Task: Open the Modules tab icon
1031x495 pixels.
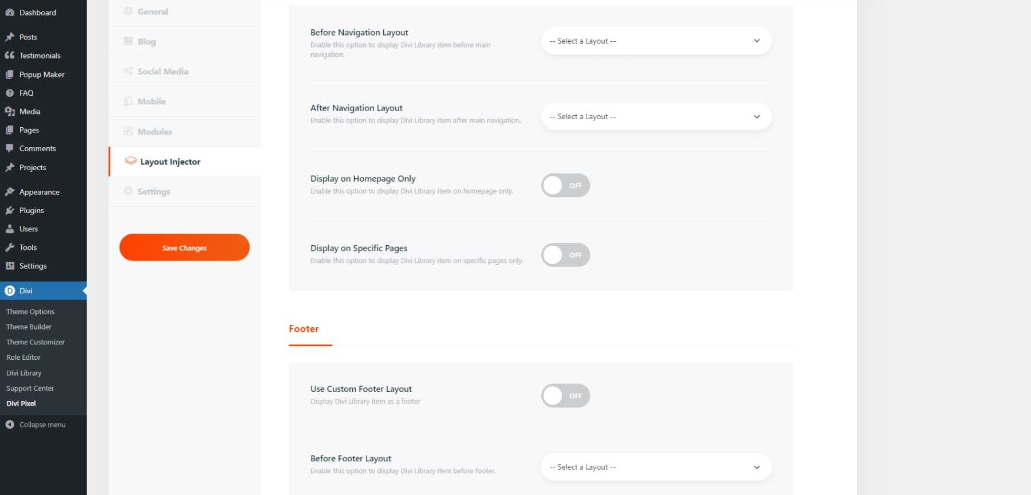Action: coord(128,131)
